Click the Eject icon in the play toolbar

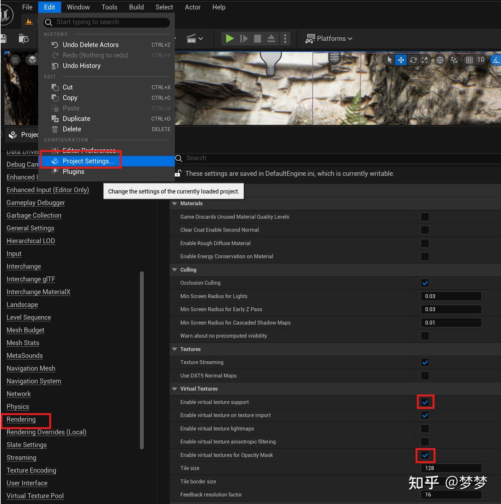tap(271, 38)
